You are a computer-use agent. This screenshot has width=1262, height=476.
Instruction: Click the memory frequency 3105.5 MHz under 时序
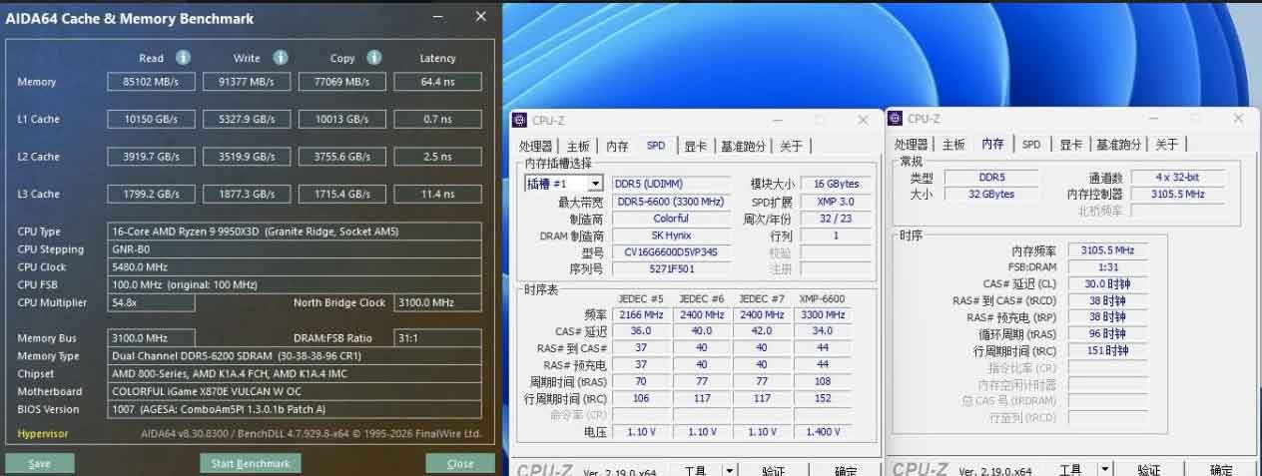pyautogui.click(x=1106, y=250)
